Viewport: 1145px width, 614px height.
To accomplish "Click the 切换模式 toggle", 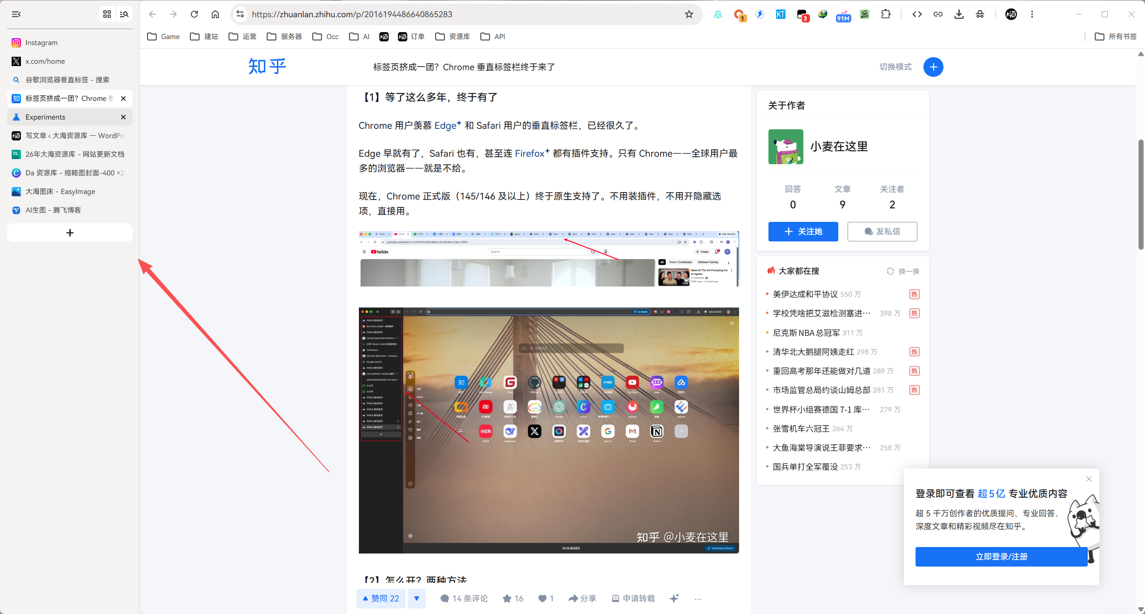I will coord(895,67).
